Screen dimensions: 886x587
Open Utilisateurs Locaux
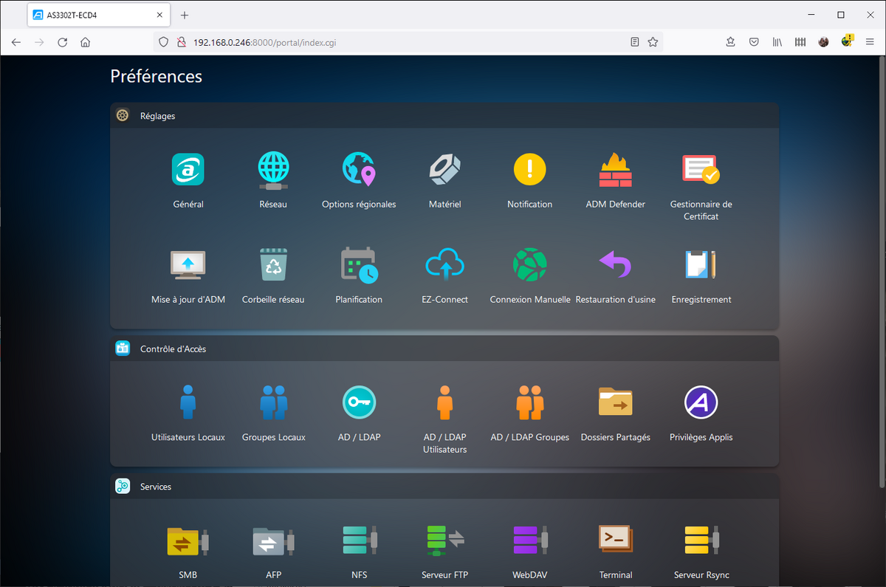[x=188, y=402]
